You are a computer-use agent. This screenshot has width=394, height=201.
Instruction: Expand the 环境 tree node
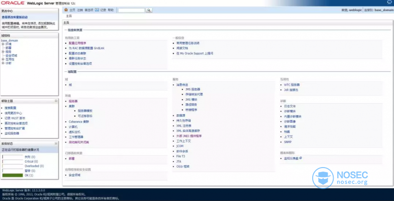pos(3,44)
